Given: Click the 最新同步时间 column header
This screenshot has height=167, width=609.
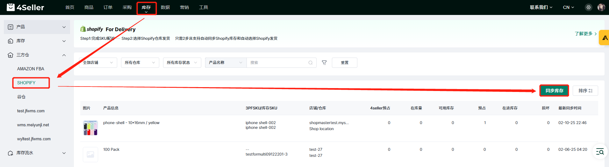Looking at the screenshot, I should click(570, 108).
